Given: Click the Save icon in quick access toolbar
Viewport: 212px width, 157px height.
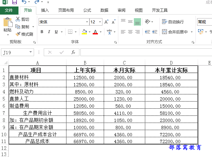Looking at the screenshot, I should (x=15, y=2).
